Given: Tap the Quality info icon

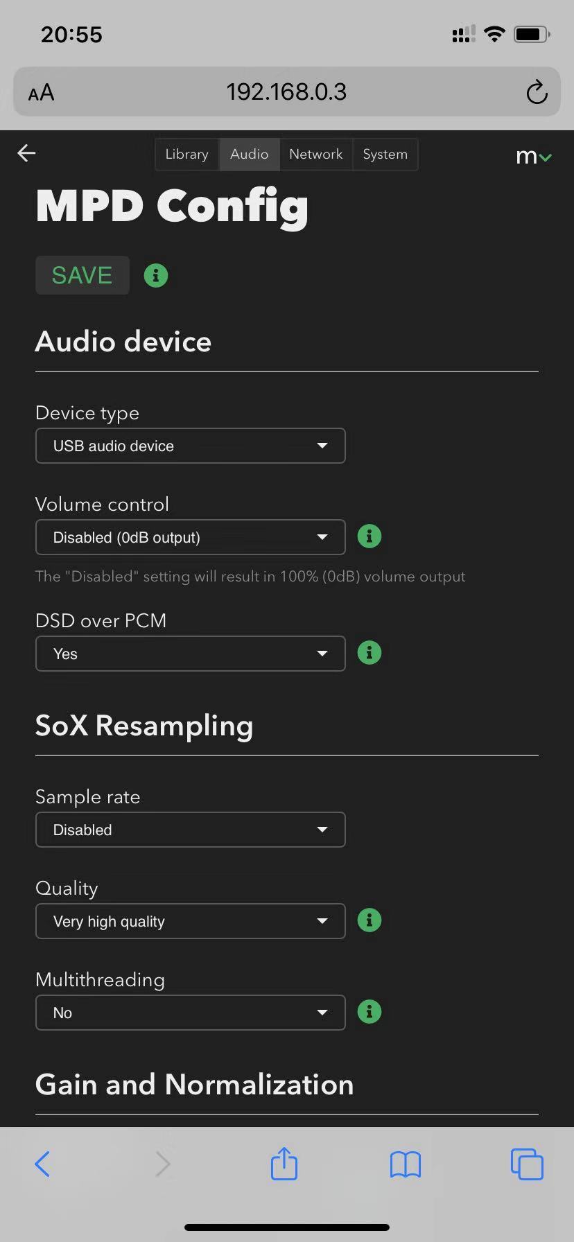Looking at the screenshot, I should point(369,920).
